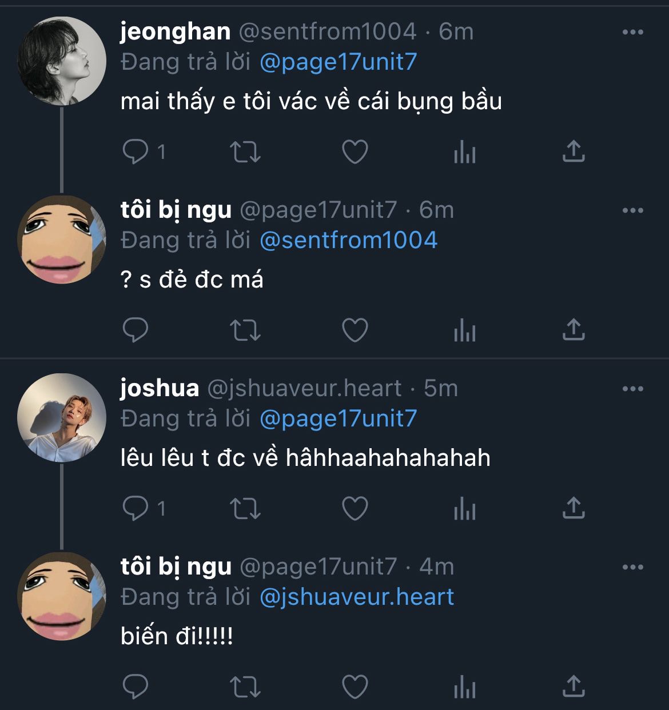Screen dimensions: 669x710
Task: Like joshua's "lêu lêu" tweet
Action: pyautogui.click(x=355, y=508)
